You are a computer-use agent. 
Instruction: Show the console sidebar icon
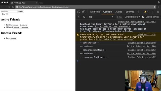click(x=78, y=17)
